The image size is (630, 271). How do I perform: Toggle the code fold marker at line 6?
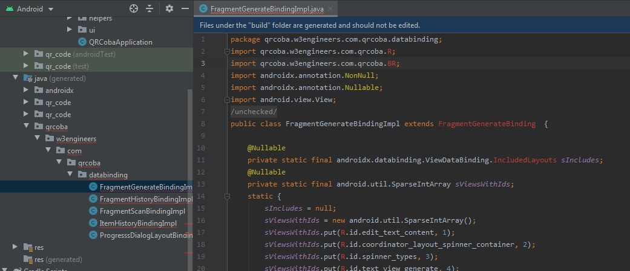click(227, 100)
